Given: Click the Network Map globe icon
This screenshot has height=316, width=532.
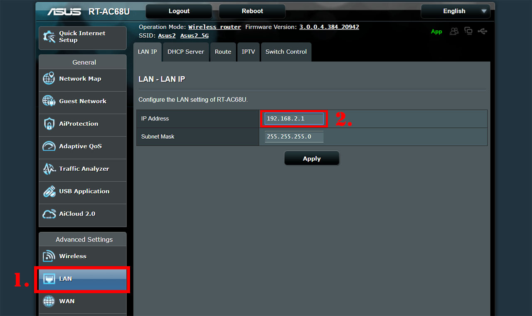Looking at the screenshot, I should pos(49,78).
